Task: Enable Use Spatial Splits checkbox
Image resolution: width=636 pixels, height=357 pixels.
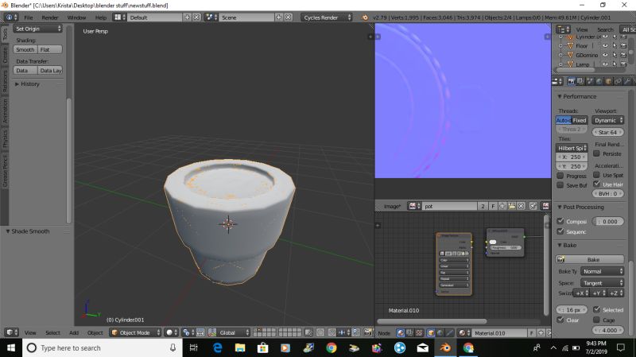Action: tap(596, 175)
